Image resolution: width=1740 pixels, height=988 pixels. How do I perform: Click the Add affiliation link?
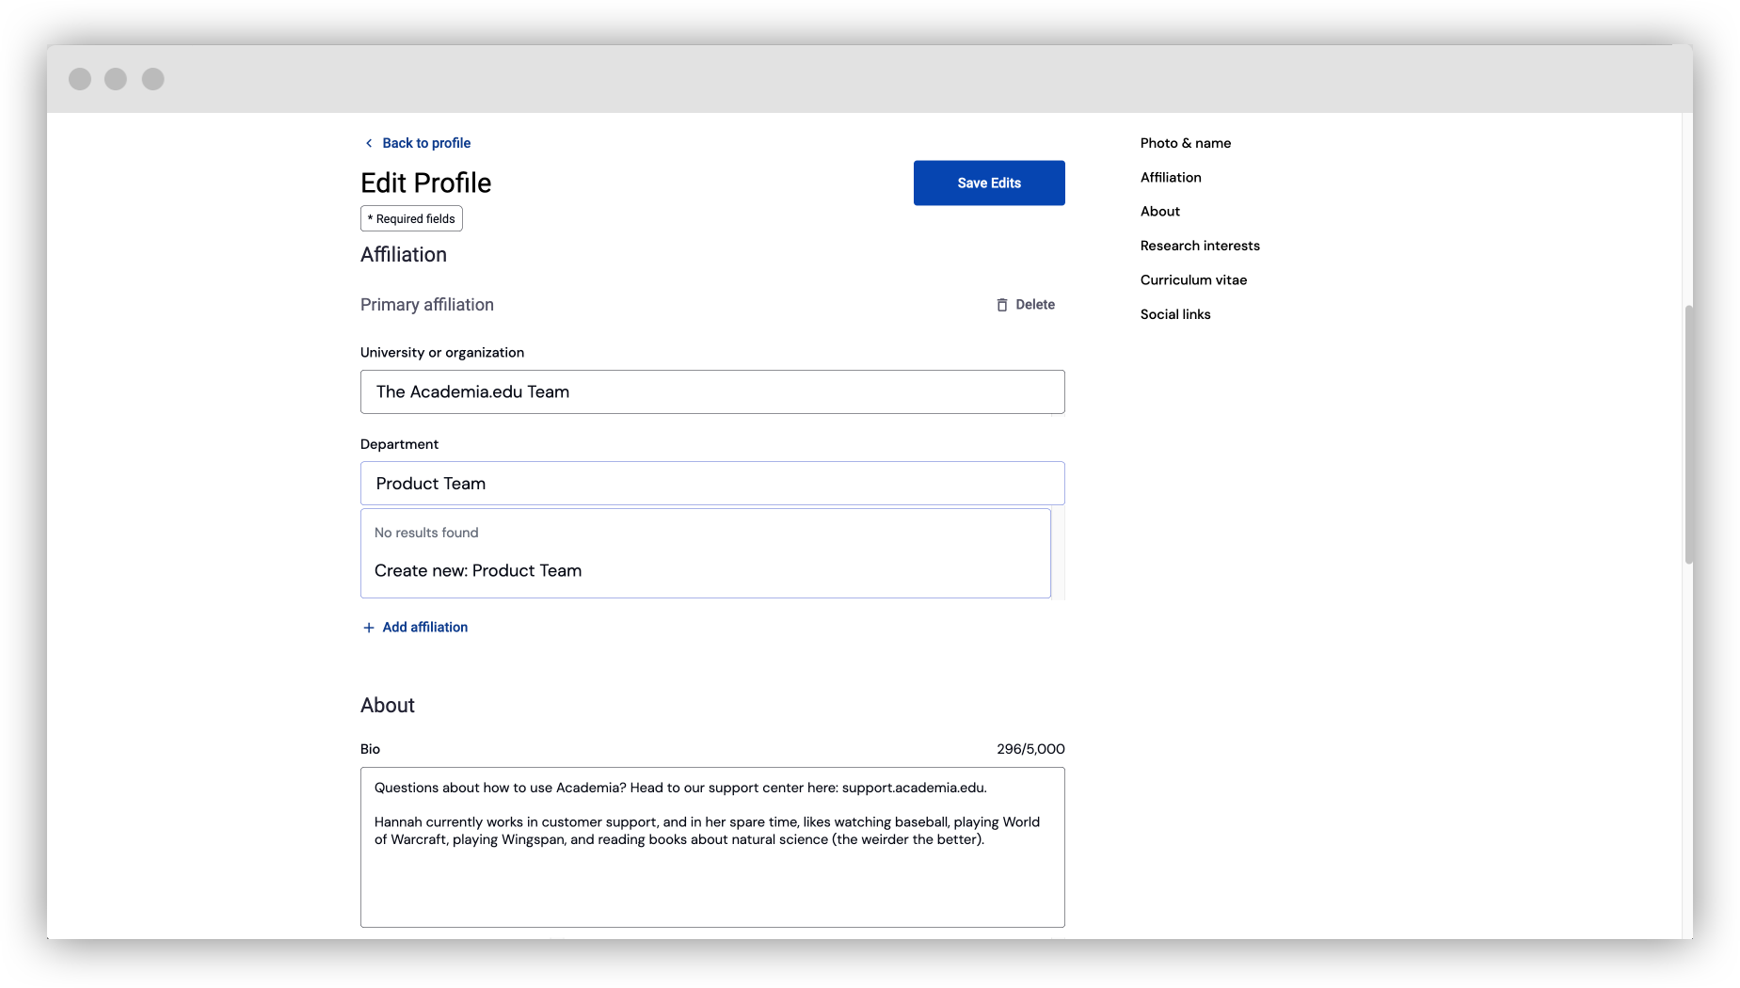click(424, 627)
